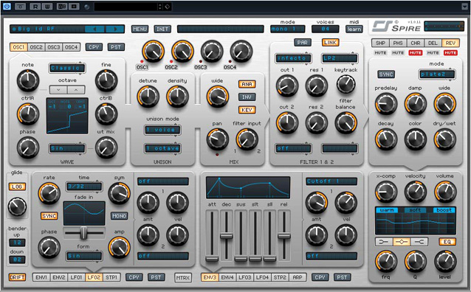Toggle INV button in Mix section
471x292 pixels.
coord(247,97)
